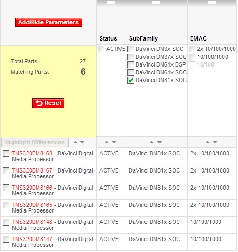Click the Reset button
This screenshot has width=238, height=252.
[48, 103]
